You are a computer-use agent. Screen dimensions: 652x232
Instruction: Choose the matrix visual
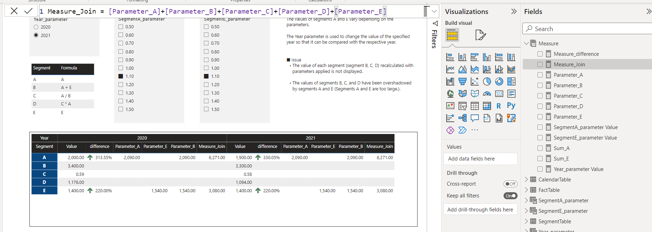pos(487,106)
